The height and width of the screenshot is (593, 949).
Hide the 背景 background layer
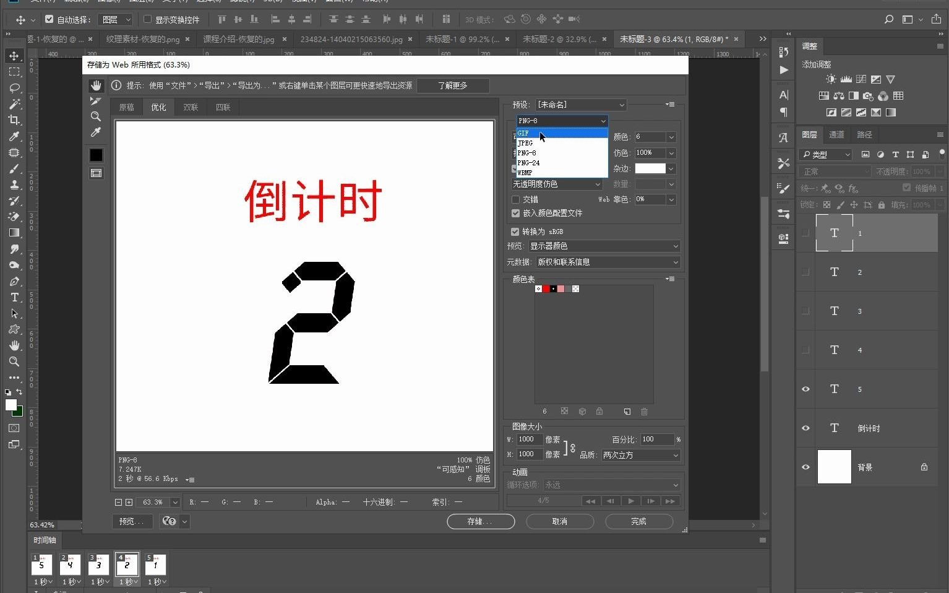click(x=805, y=467)
